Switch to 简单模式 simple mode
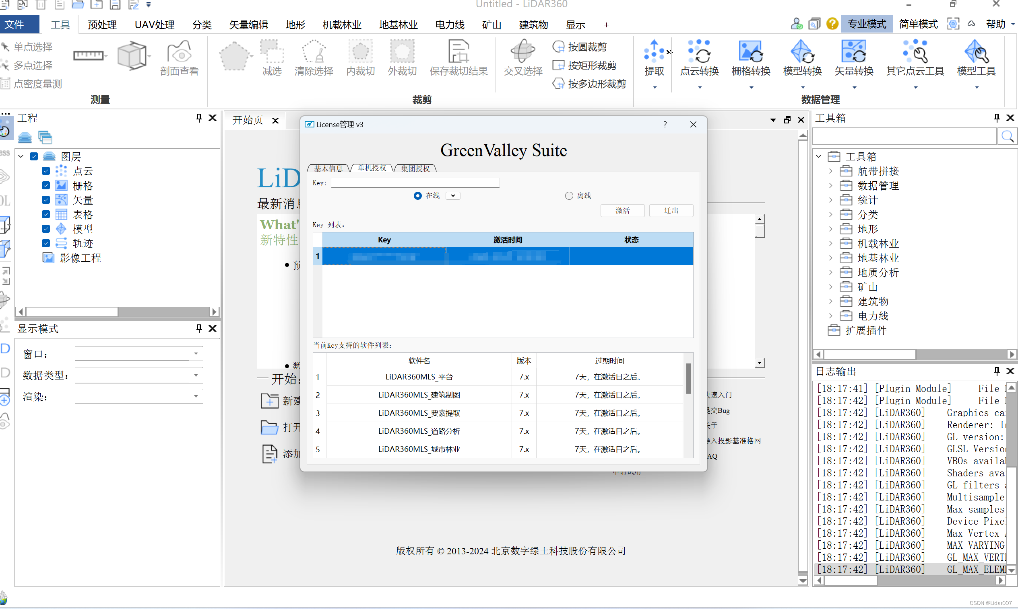Viewport: 1018px width, 609px height. coord(918,24)
